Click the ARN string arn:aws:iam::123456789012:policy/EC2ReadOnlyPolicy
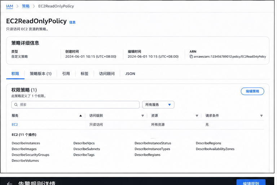 (230, 57)
